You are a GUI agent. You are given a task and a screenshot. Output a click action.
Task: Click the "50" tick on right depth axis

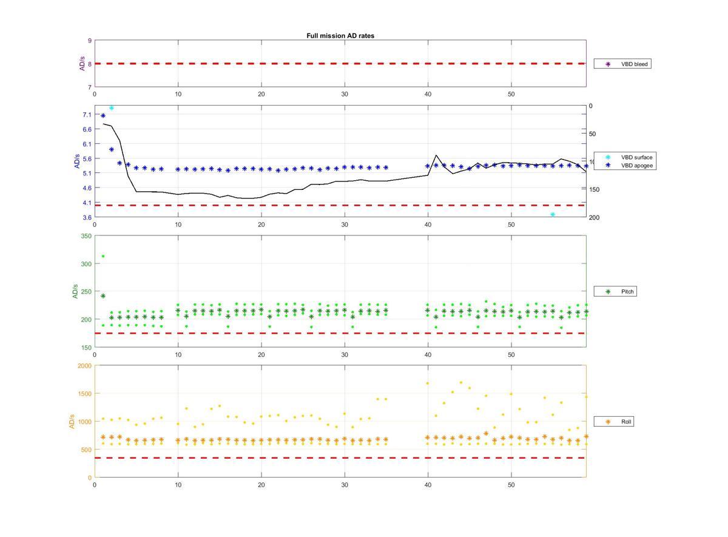[x=593, y=134]
